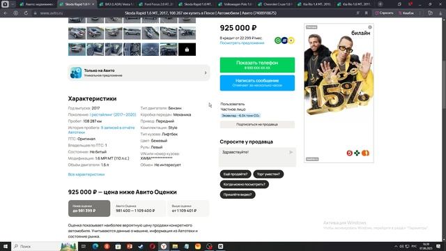Viewport: 446px width, 251px height.
Task: Send the message with the arrow icon
Action: tap(291, 152)
